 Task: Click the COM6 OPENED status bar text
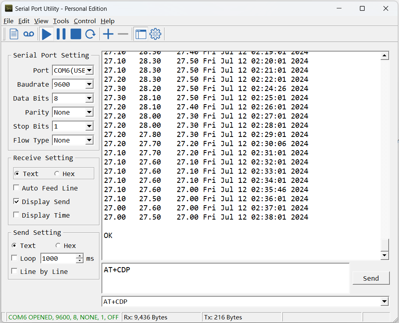[64, 317]
